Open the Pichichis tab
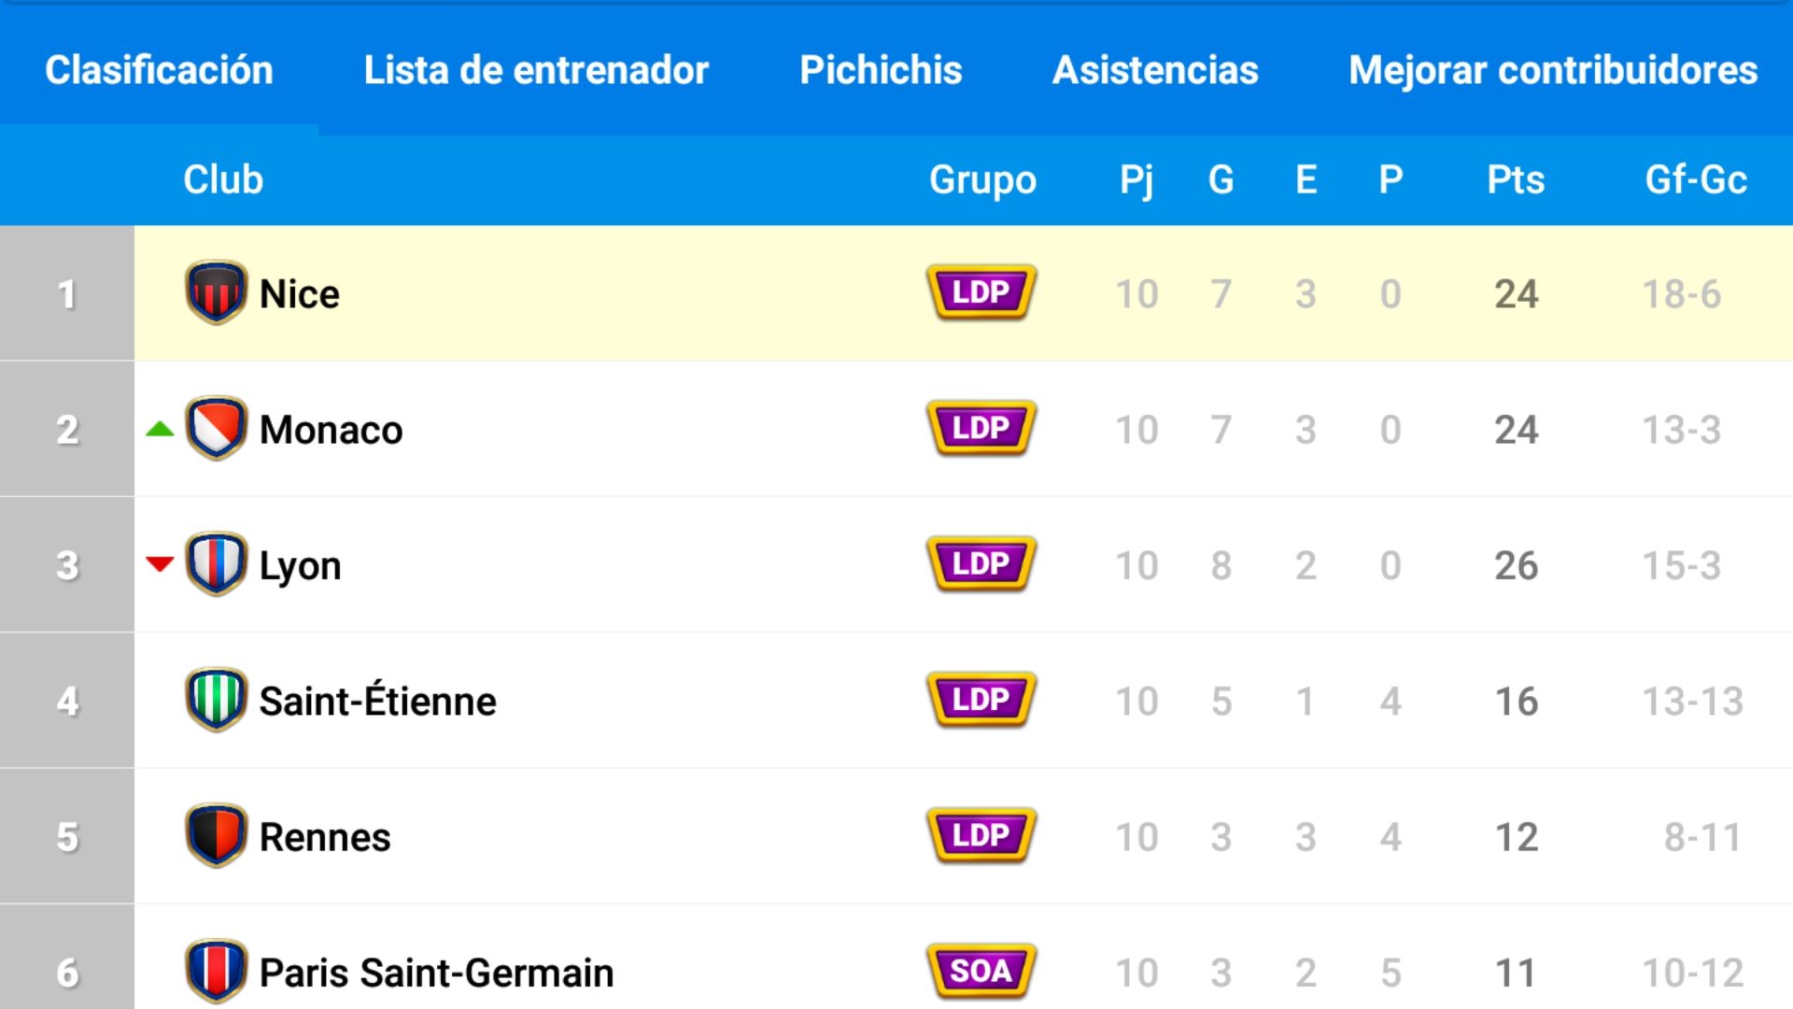The height and width of the screenshot is (1009, 1793). [881, 69]
